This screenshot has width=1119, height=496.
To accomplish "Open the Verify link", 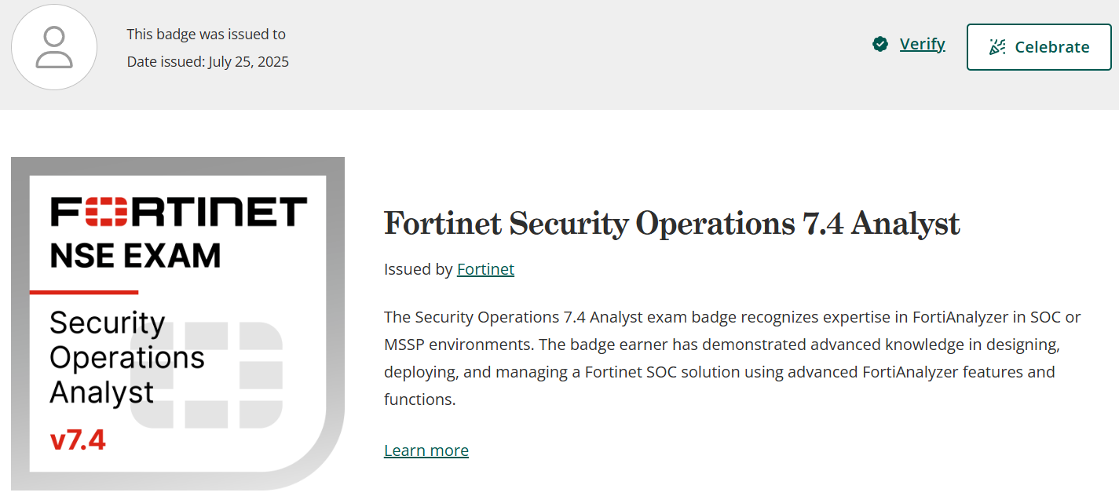I will pos(922,44).
